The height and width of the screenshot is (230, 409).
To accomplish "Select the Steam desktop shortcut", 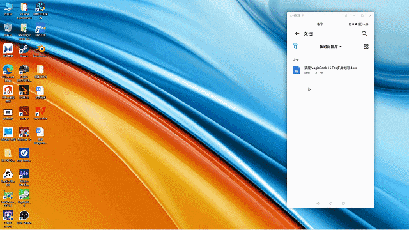I will click(x=24, y=51).
